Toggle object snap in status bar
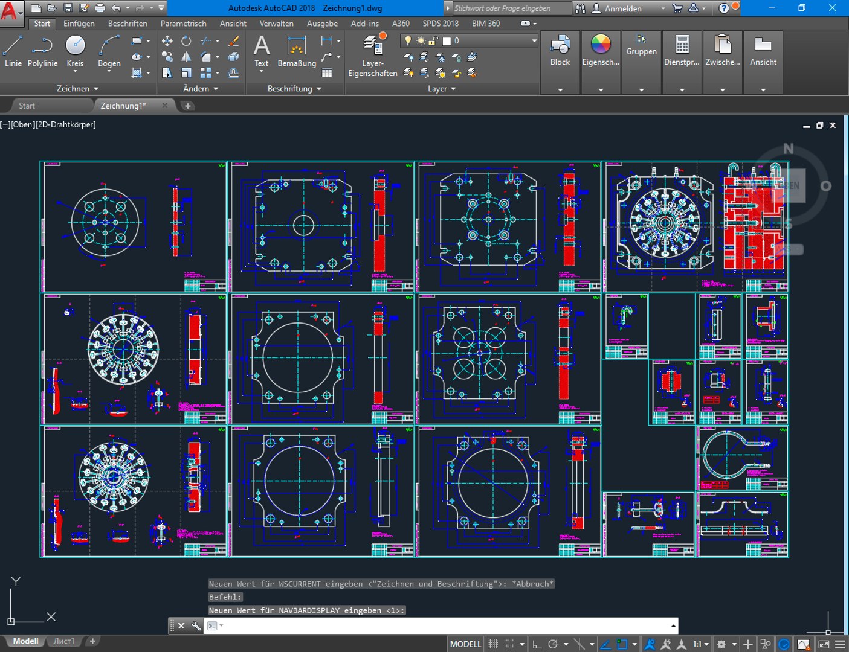The height and width of the screenshot is (652, 849). pyautogui.click(x=622, y=644)
